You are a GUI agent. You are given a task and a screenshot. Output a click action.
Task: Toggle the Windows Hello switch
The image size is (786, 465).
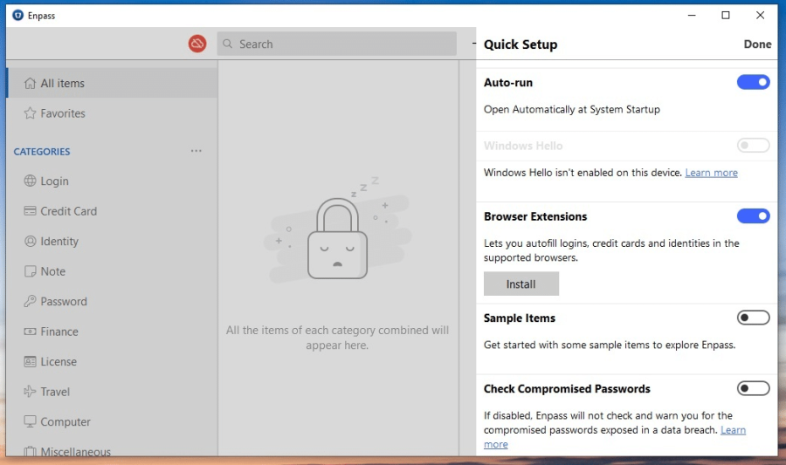coord(753,146)
